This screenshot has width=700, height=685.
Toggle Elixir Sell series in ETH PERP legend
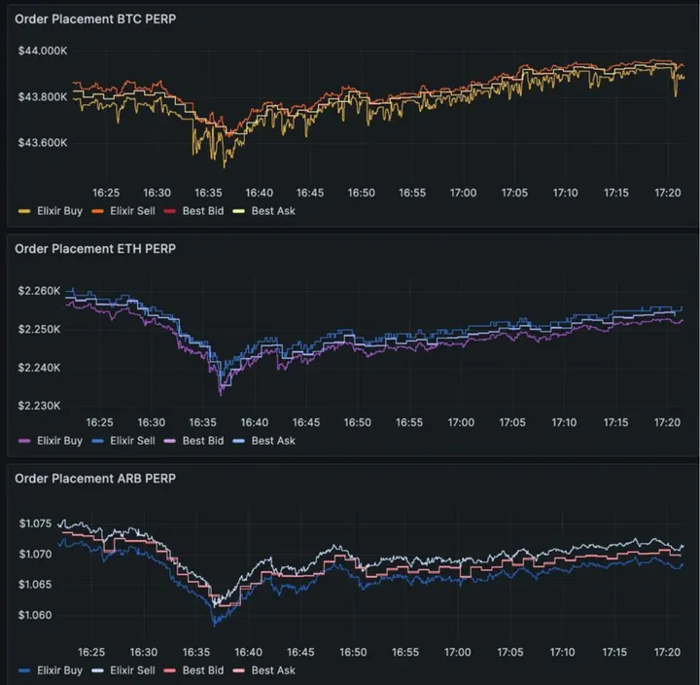132,441
